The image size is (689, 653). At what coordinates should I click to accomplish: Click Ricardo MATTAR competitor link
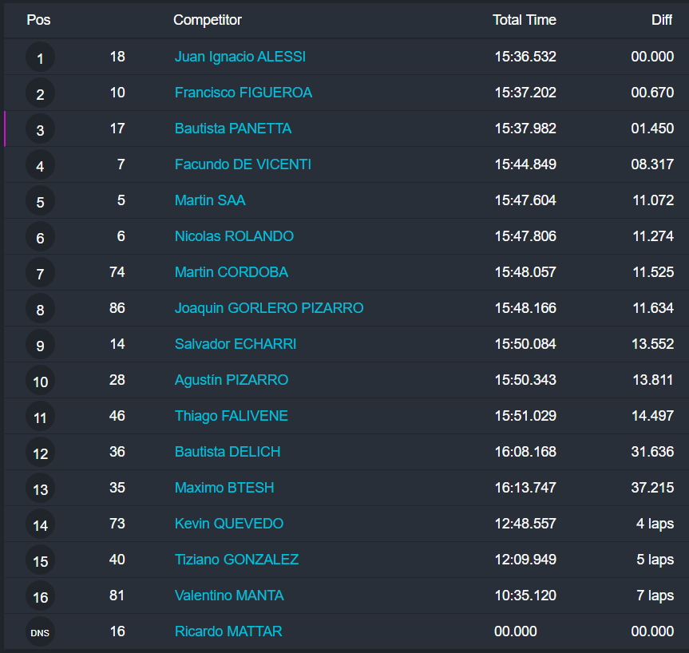[x=228, y=631]
